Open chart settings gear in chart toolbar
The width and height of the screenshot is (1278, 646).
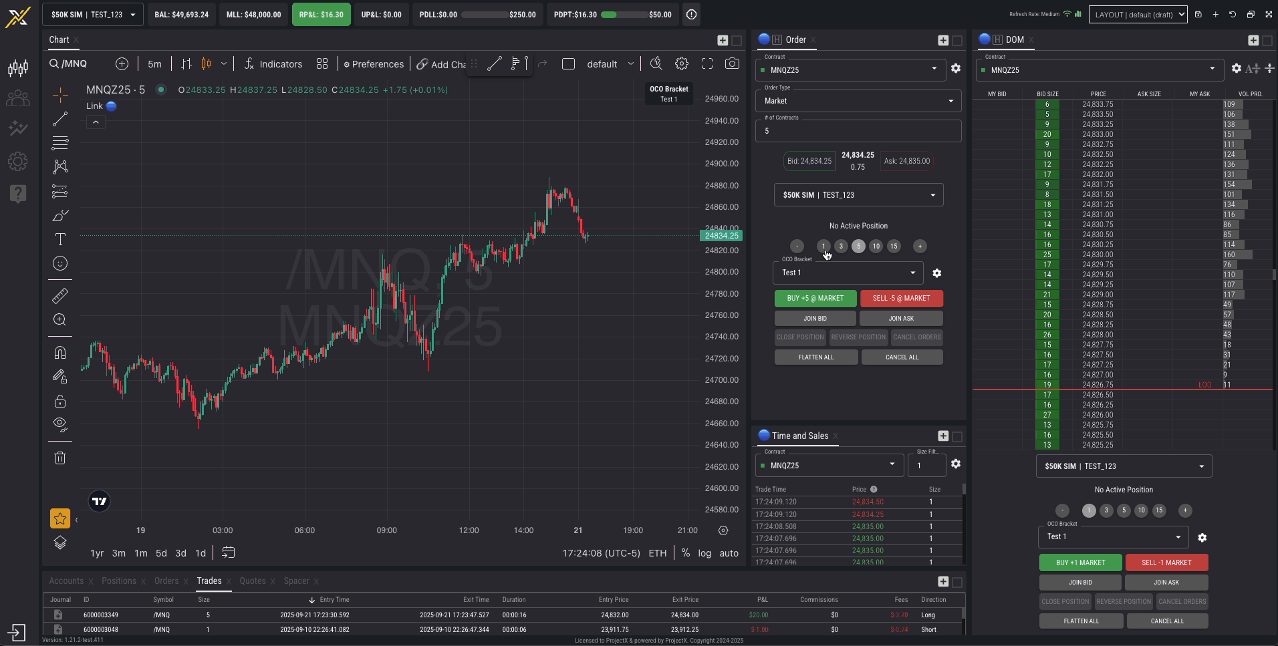[x=682, y=64]
